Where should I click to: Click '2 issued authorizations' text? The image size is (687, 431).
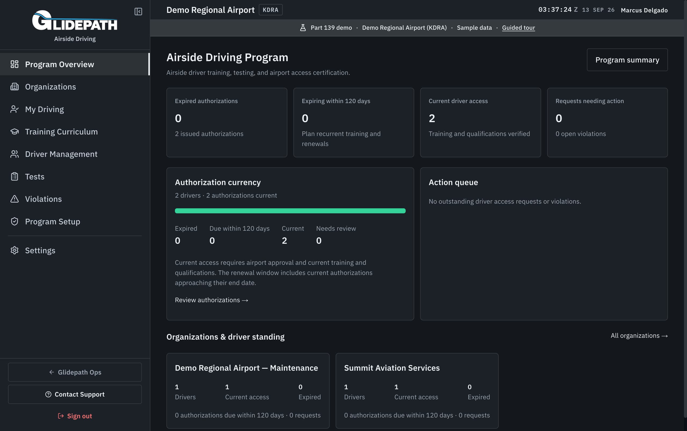(209, 134)
